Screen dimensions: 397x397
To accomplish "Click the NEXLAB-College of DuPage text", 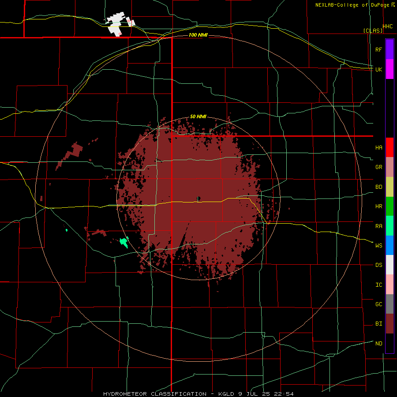I will click(352, 5).
